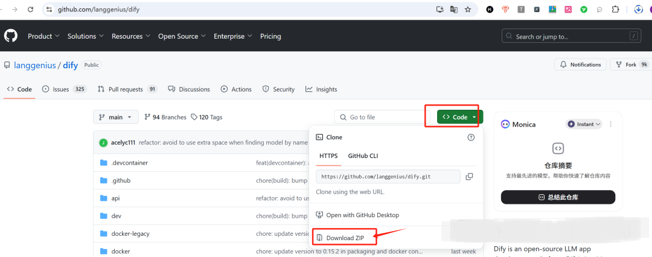
Task: Open the gray T extension icon
Action: pyautogui.click(x=521, y=9)
